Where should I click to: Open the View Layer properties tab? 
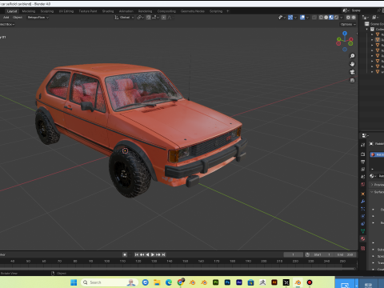click(363, 170)
